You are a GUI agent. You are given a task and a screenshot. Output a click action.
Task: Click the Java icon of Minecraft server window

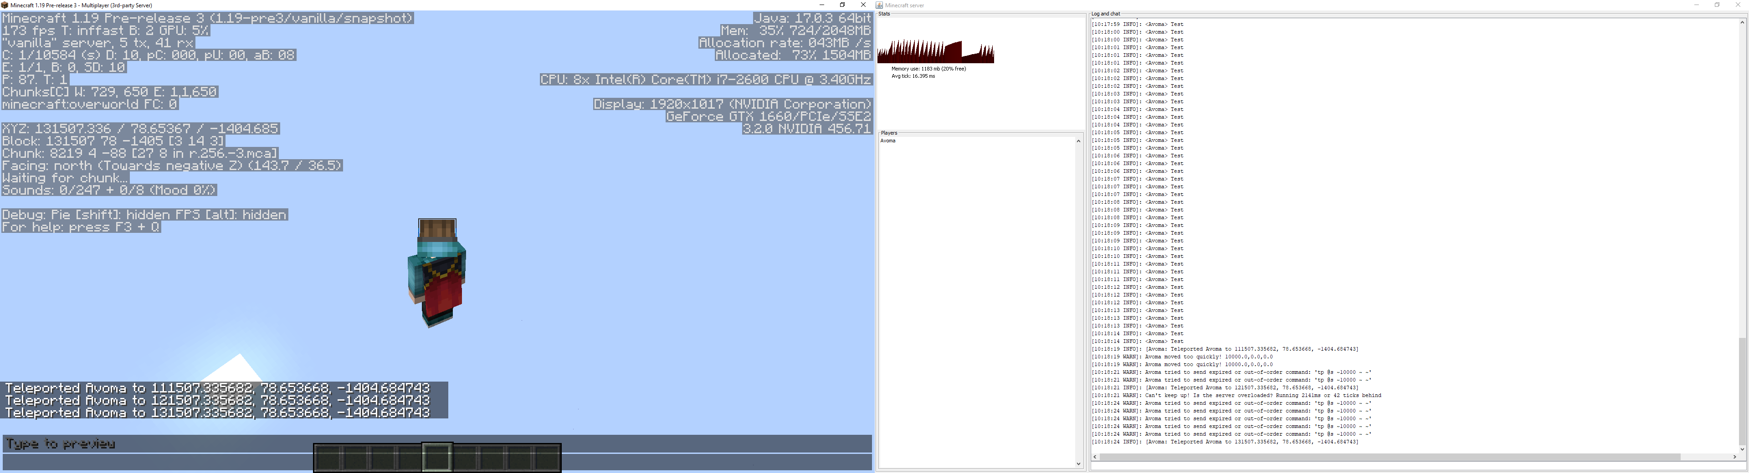click(880, 5)
